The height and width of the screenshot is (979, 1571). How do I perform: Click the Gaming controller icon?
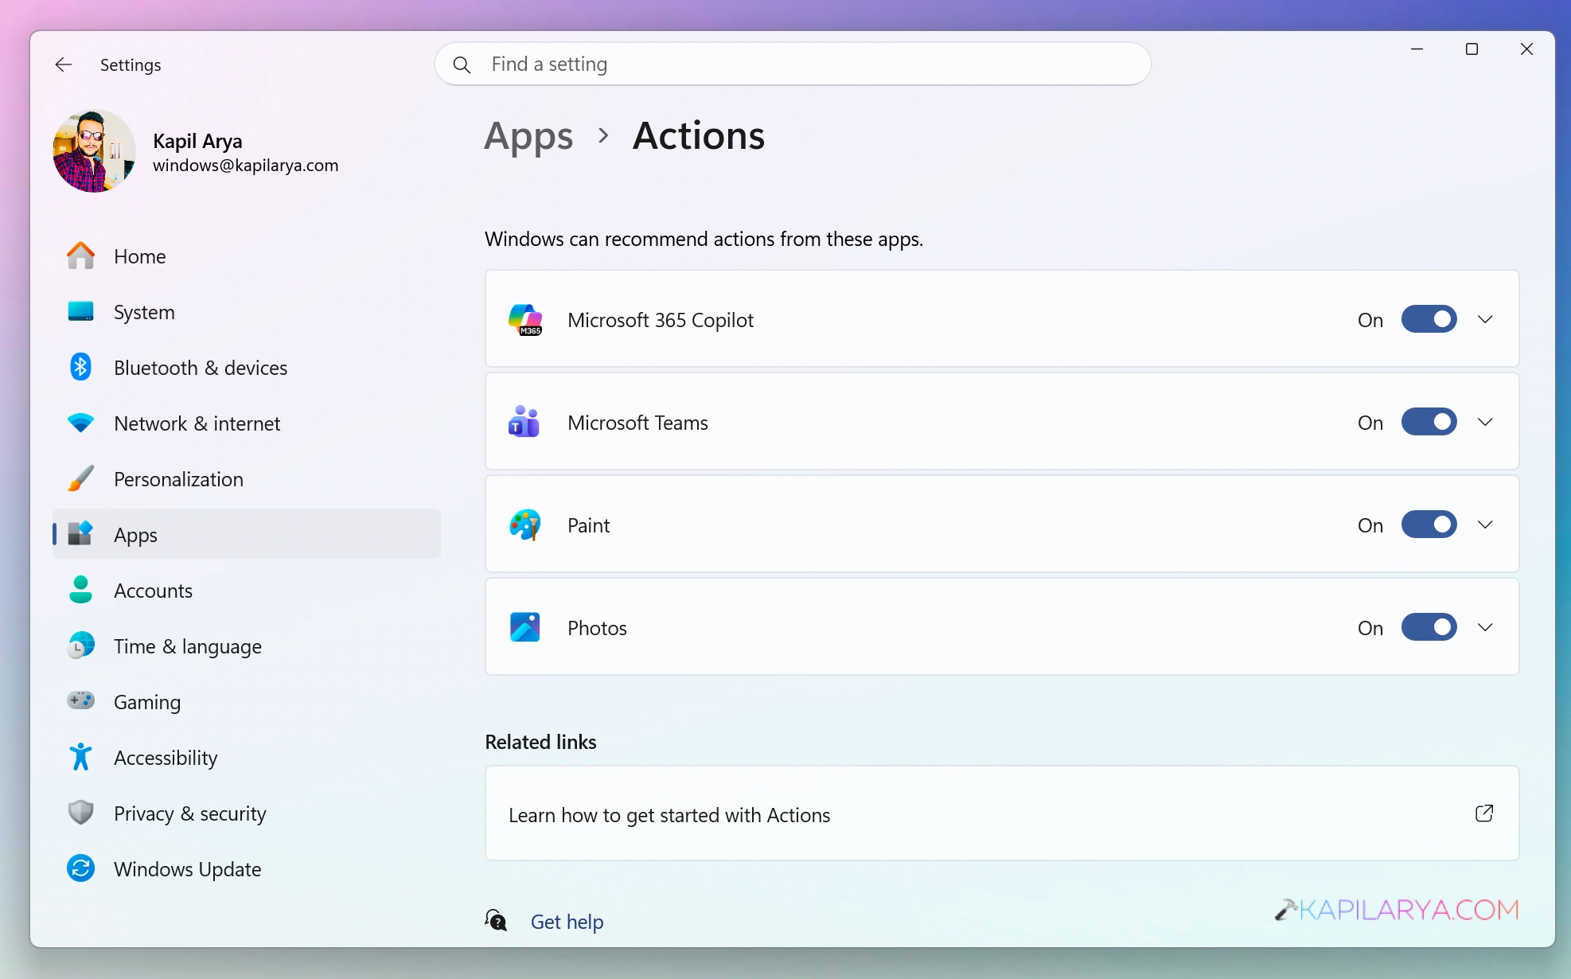pos(80,700)
